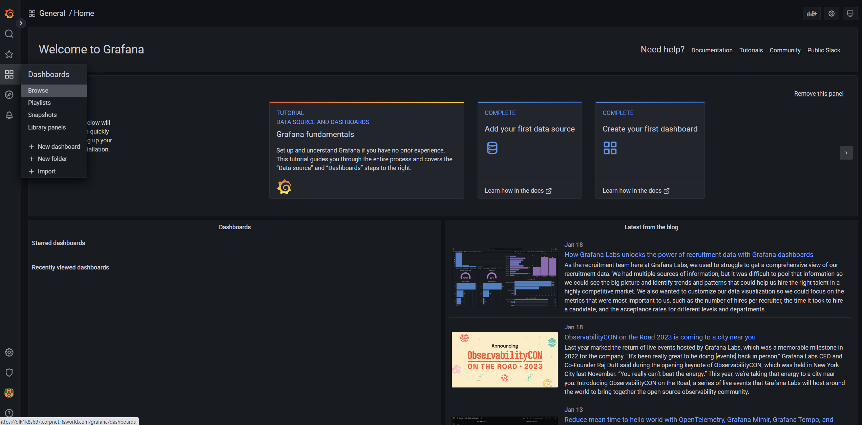Click the Welcome to Grafana heading
This screenshot has width=862, height=425.
coord(91,49)
